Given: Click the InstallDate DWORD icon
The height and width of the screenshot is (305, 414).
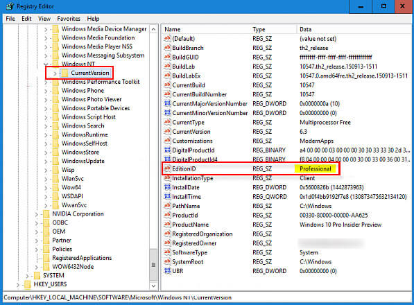Looking at the screenshot, I should [167, 187].
